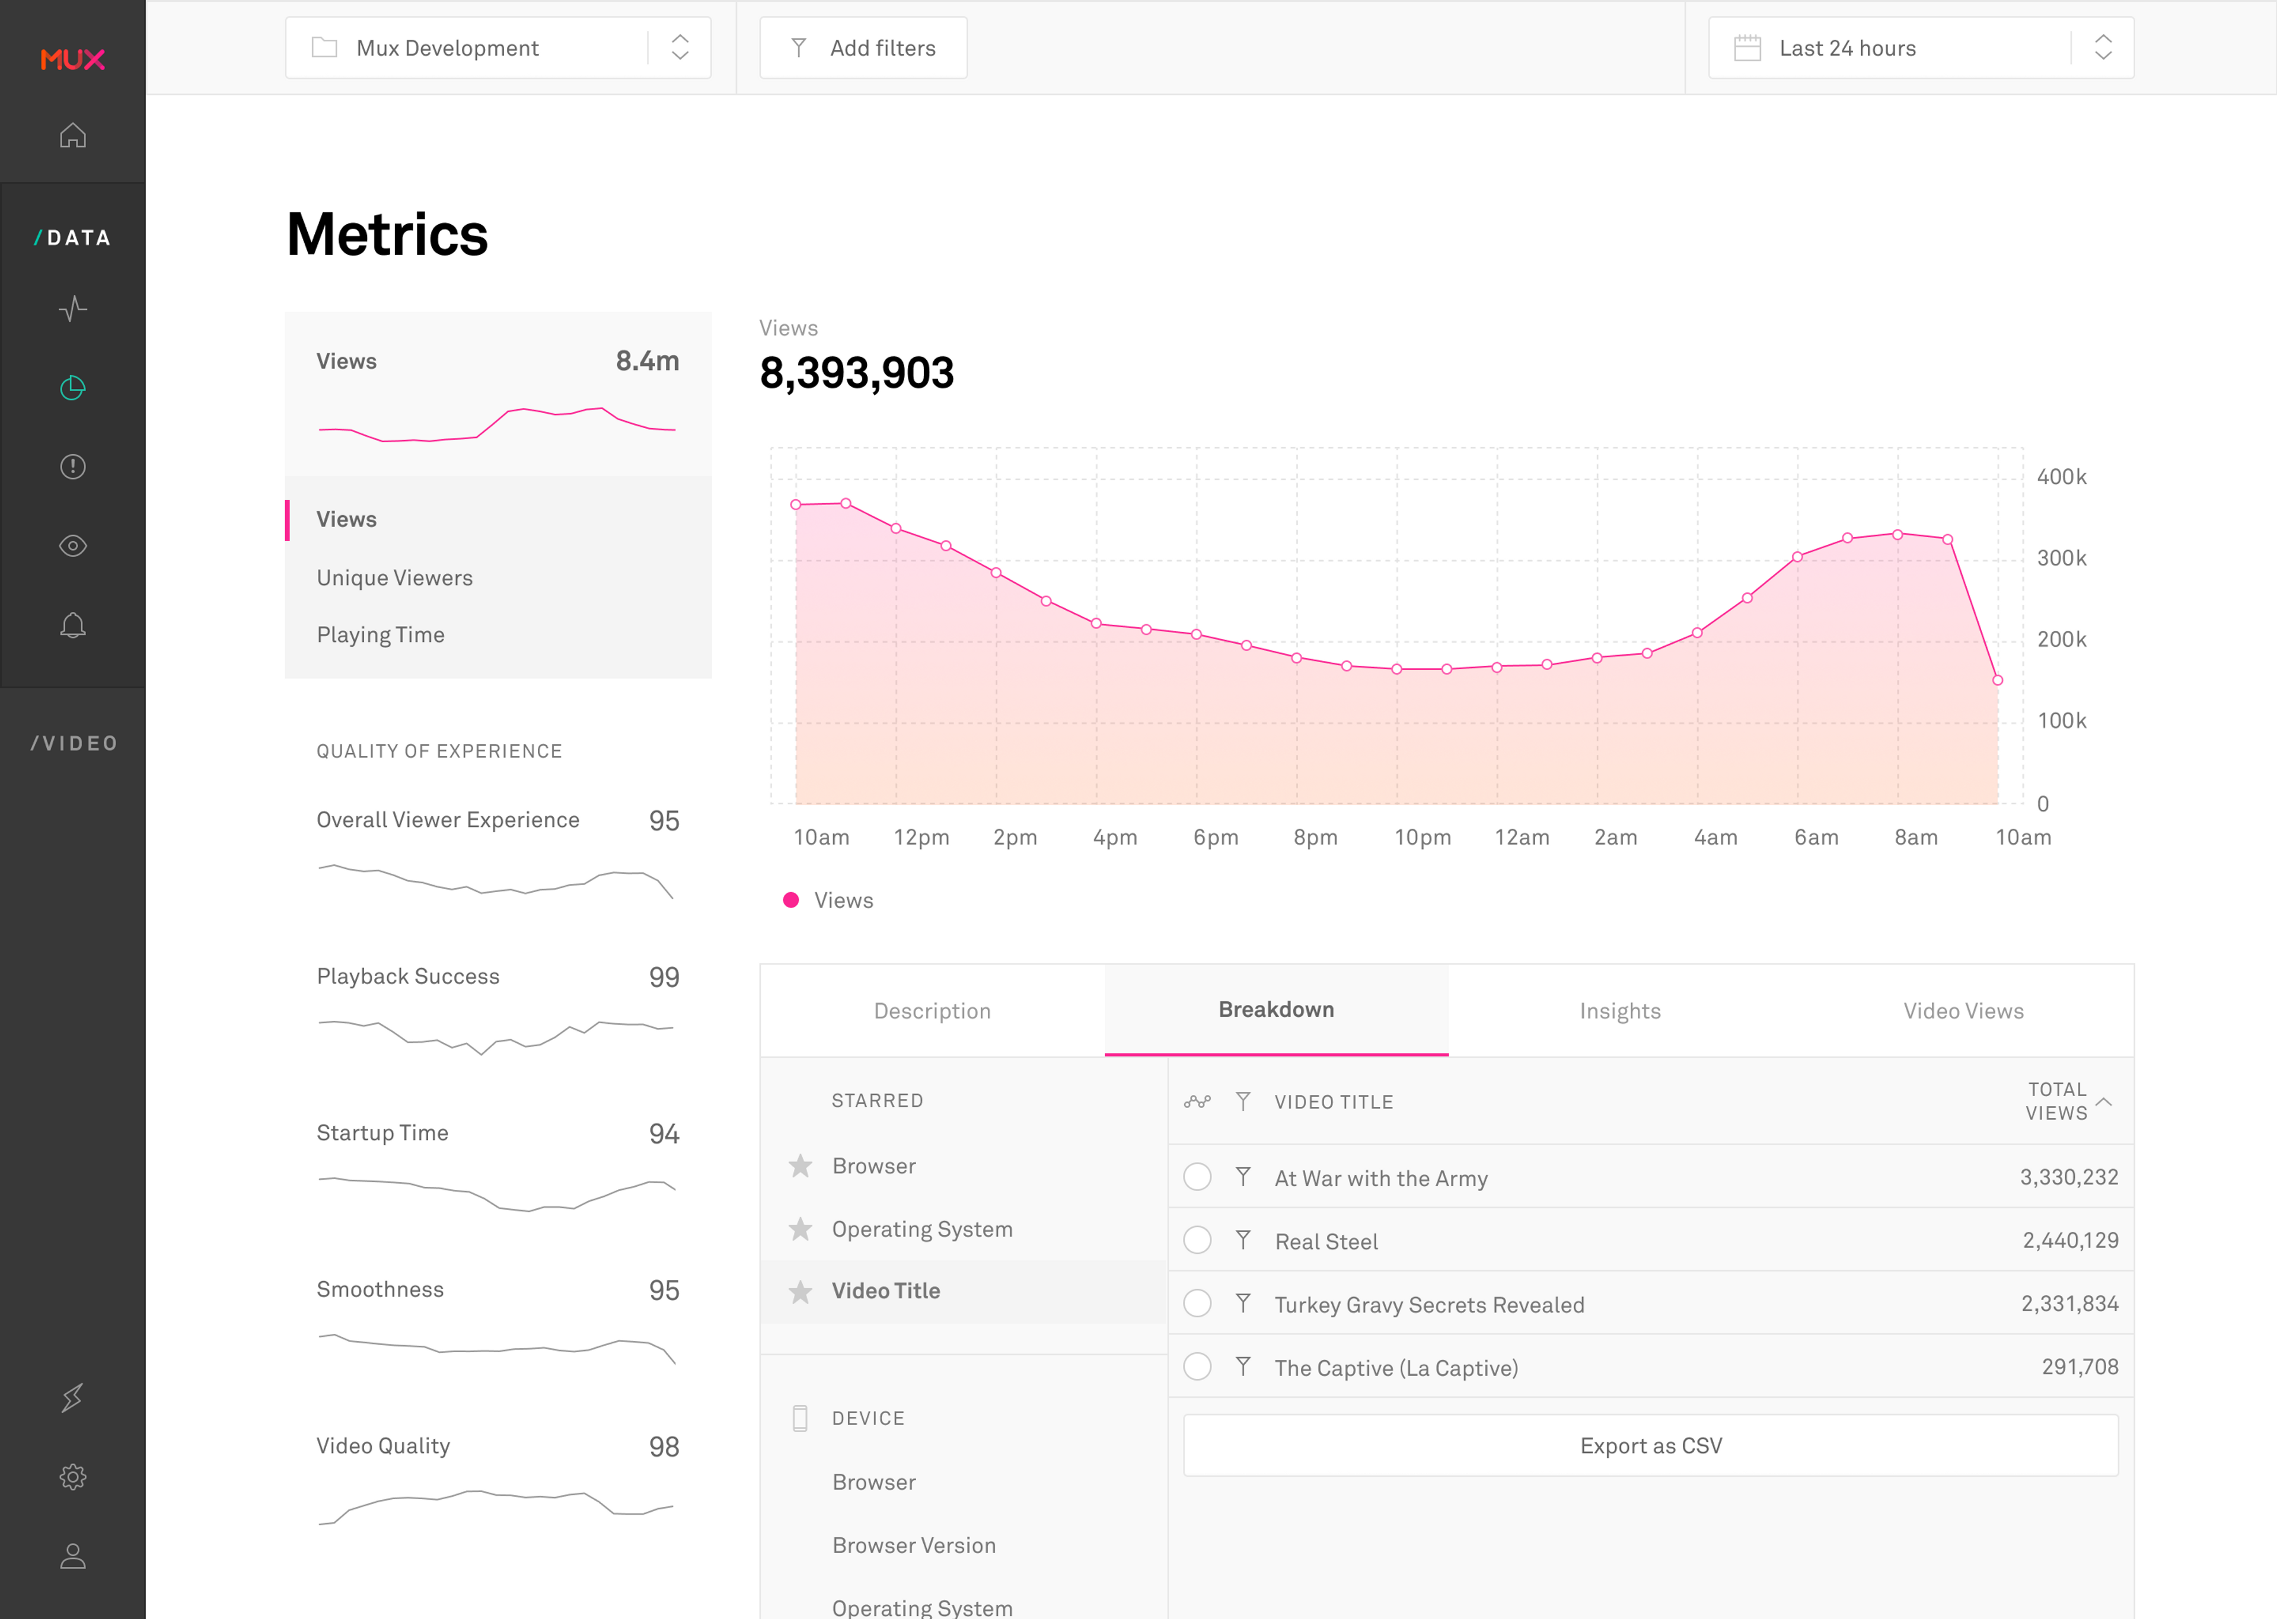Click the Video Title column header
This screenshot has width=2277, height=1619.
[x=1334, y=1101]
